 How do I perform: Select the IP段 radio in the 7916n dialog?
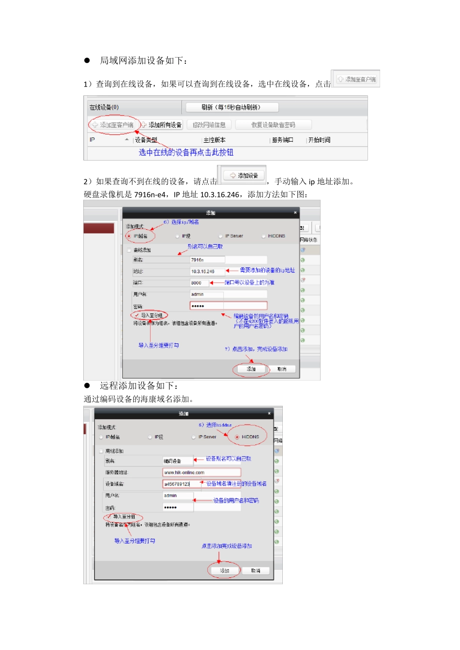(177, 236)
